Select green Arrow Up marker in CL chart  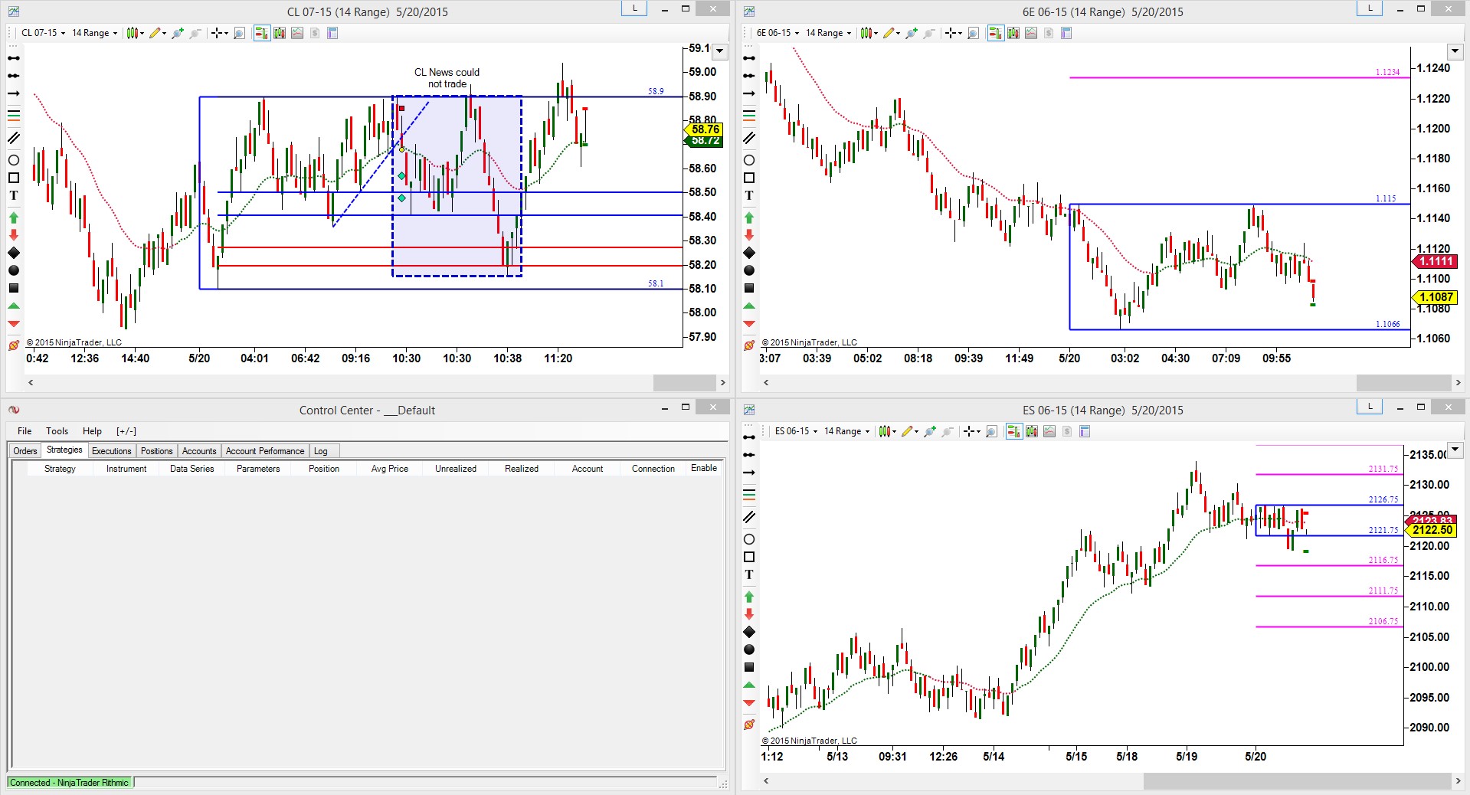[14, 218]
